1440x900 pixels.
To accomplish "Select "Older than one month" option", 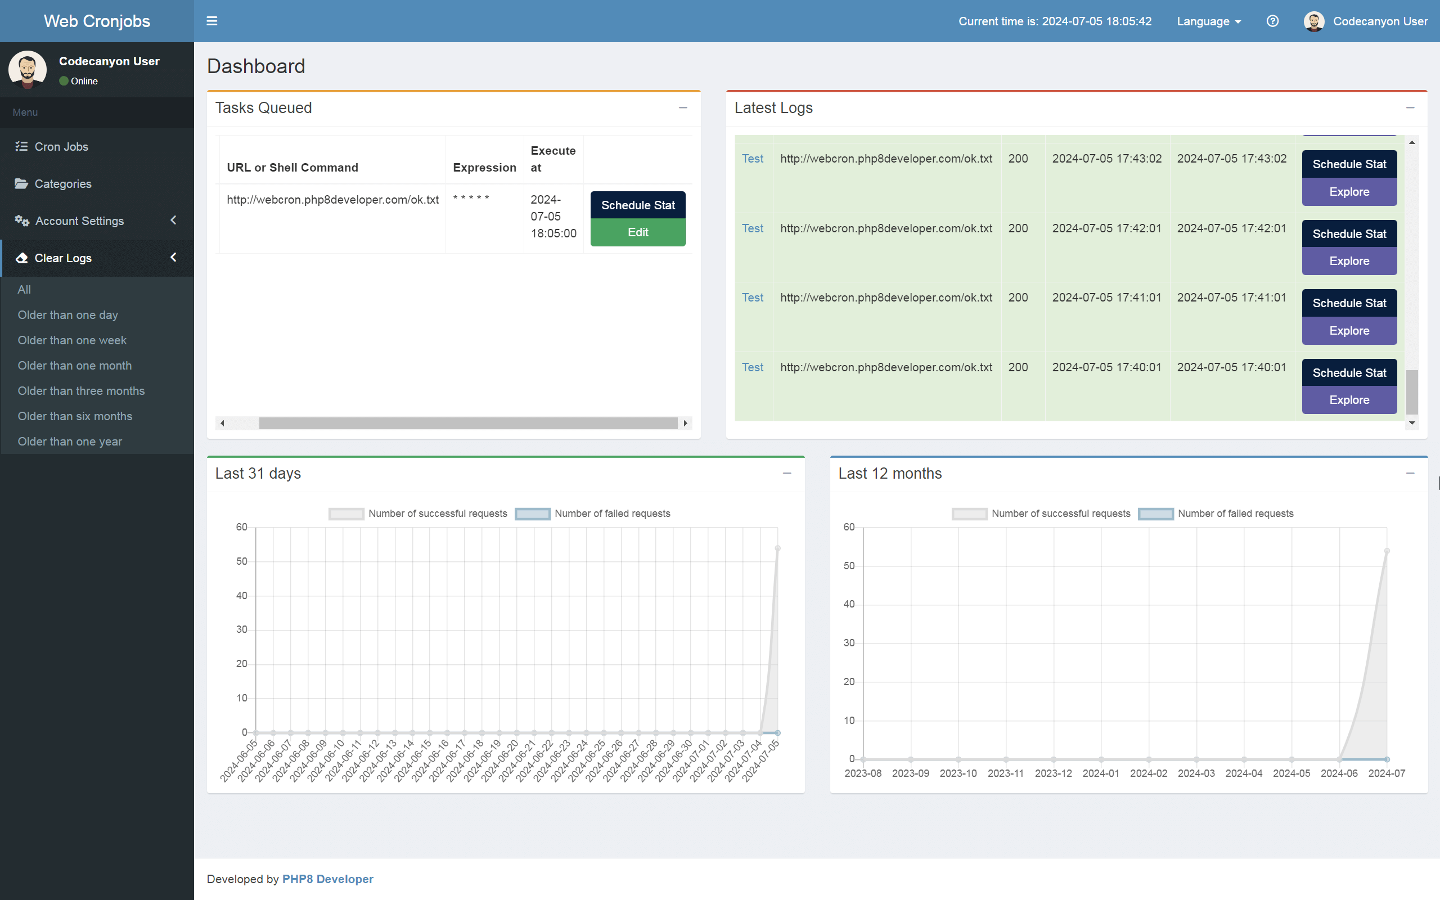I will 74,365.
